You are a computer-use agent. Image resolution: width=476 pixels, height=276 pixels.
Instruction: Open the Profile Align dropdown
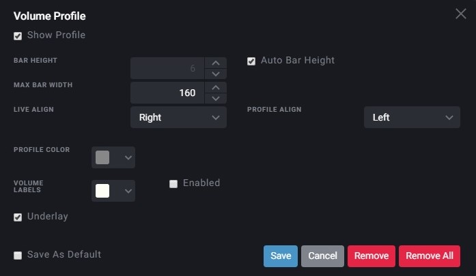click(412, 117)
